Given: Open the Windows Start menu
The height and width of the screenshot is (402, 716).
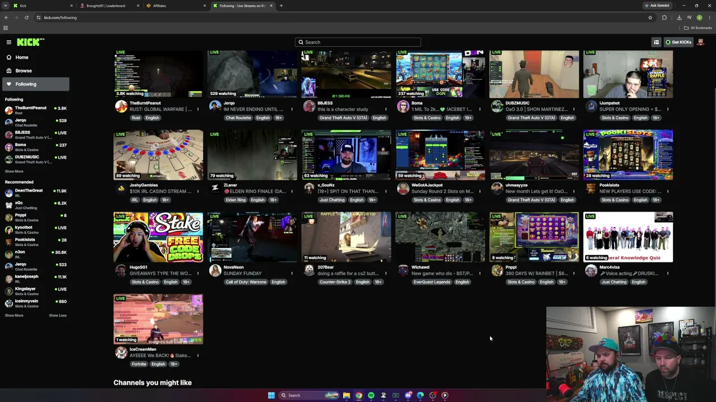Looking at the screenshot, I should (271, 395).
